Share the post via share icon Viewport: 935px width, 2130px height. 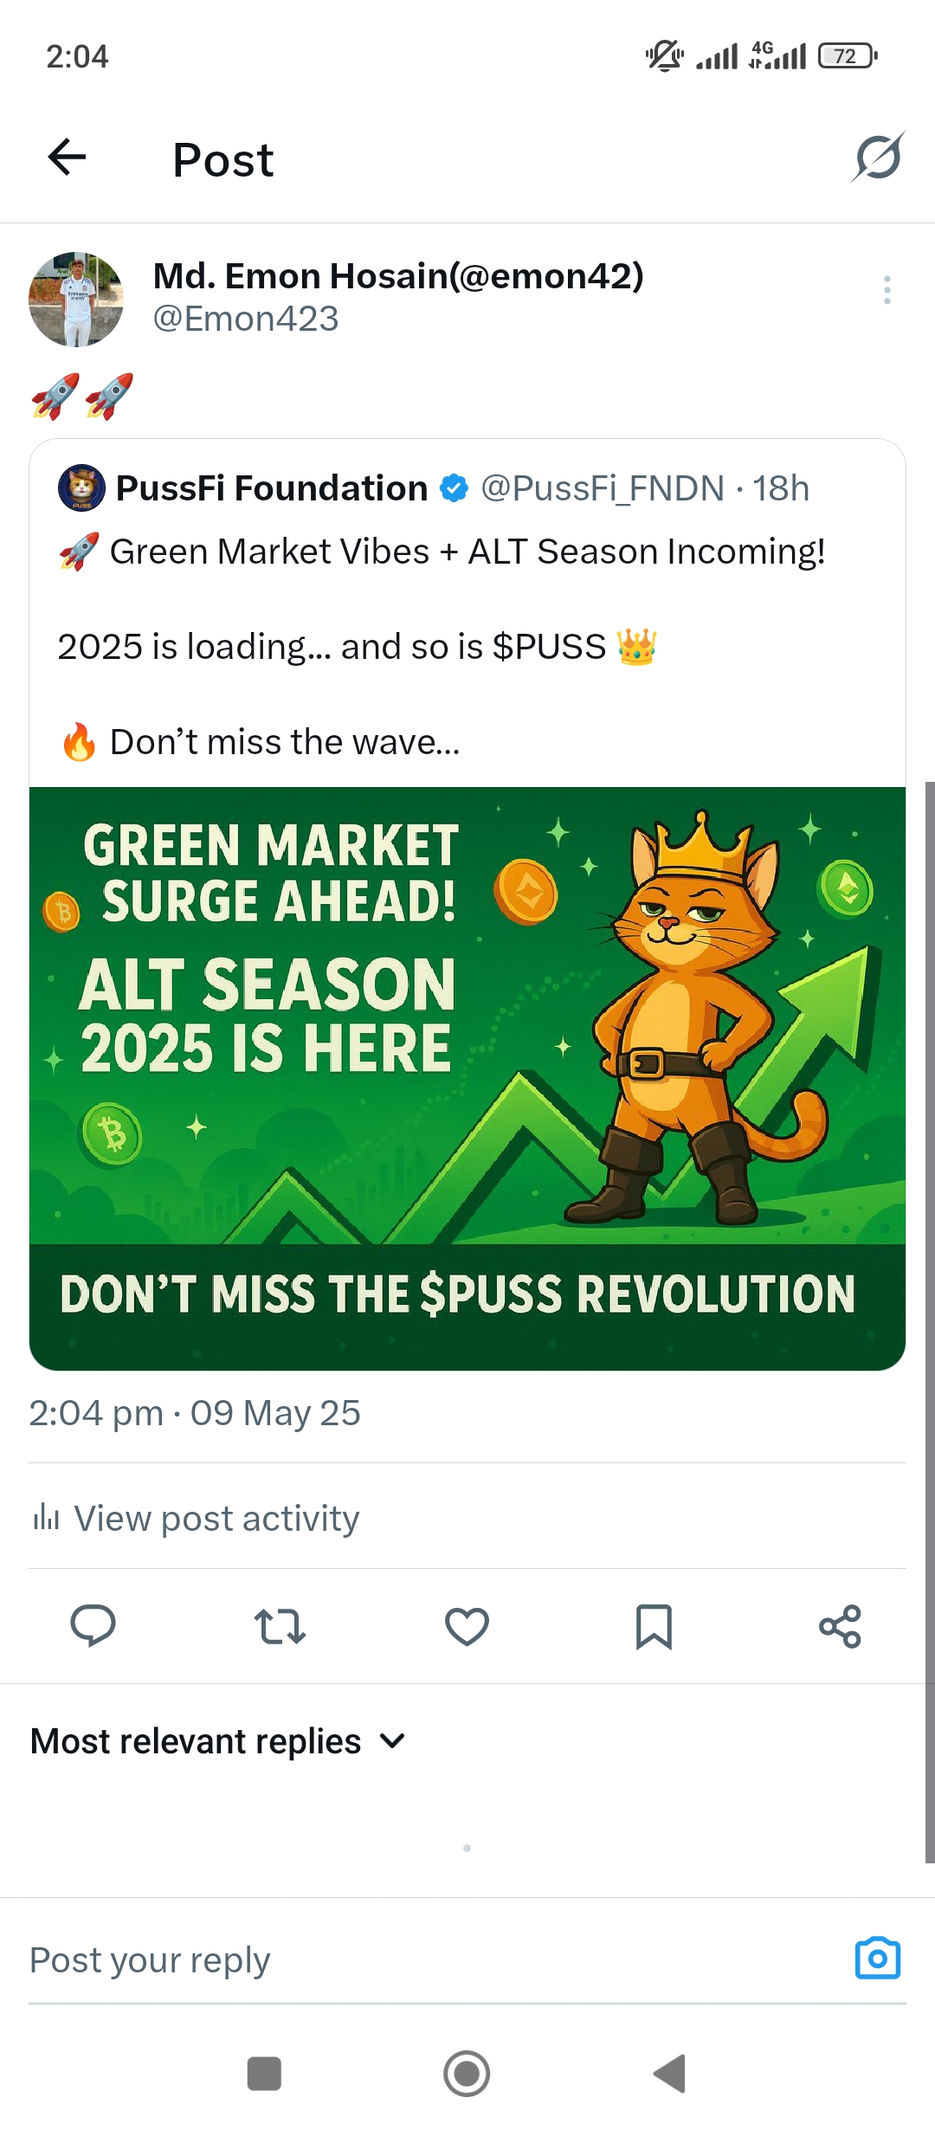point(840,1626)
